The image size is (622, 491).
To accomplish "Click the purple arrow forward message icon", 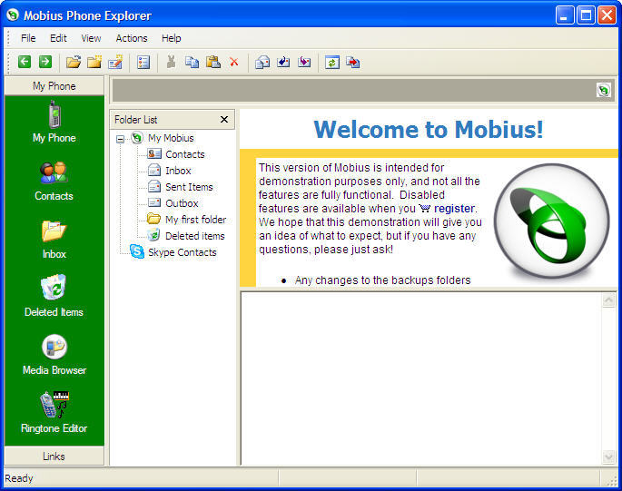I will tap(304, 62).
